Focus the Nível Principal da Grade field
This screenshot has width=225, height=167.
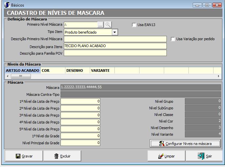[81, 143]
